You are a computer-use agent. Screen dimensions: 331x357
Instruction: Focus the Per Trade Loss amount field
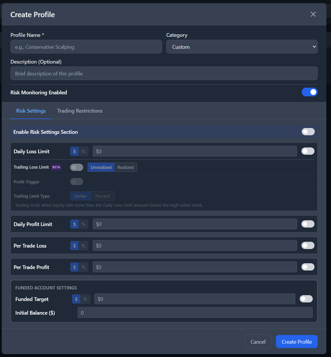[195, 246]
